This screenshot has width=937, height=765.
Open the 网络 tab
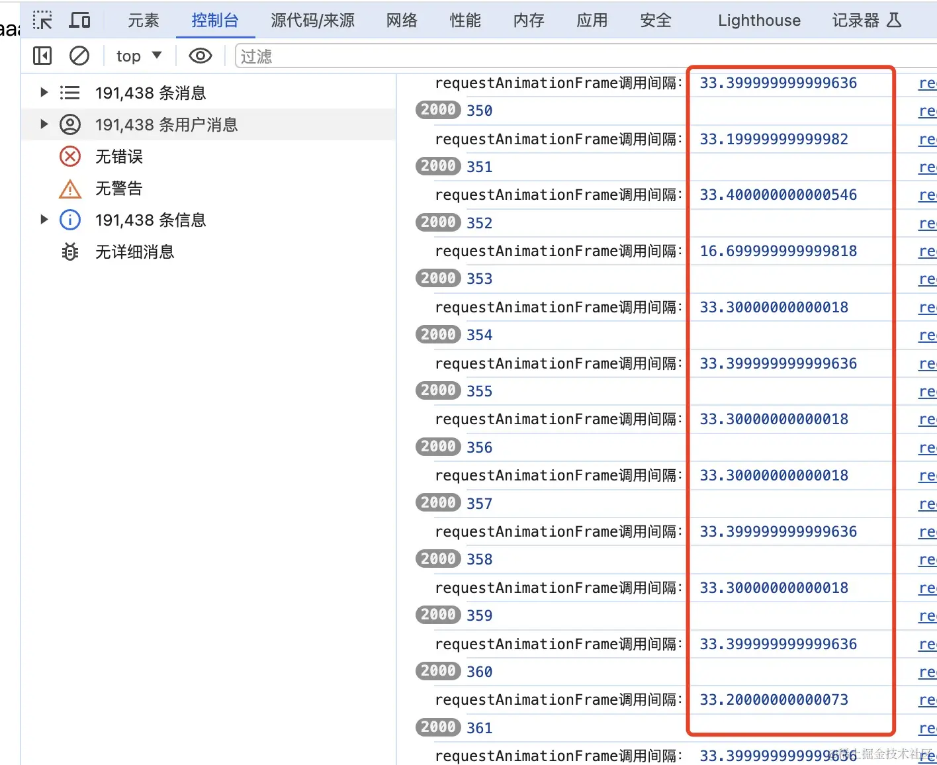(402, 21)
